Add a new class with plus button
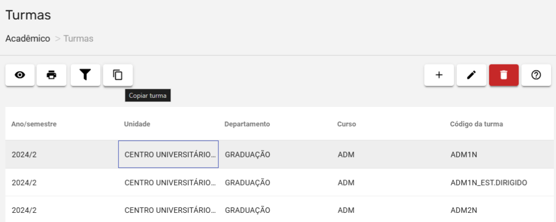This screenshot has width=556, height=222. pyautogui.click(x=439, y=75)
